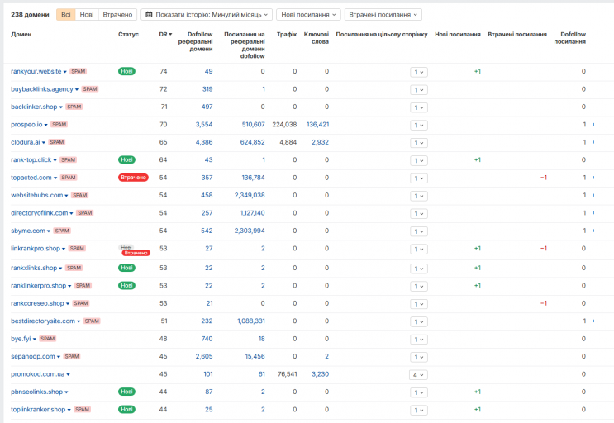Image resolution: width=614 pixels, height=423 pixels.
Task: Click SPAM badge beside toplinkranker.shop
Action: (83, 409)
